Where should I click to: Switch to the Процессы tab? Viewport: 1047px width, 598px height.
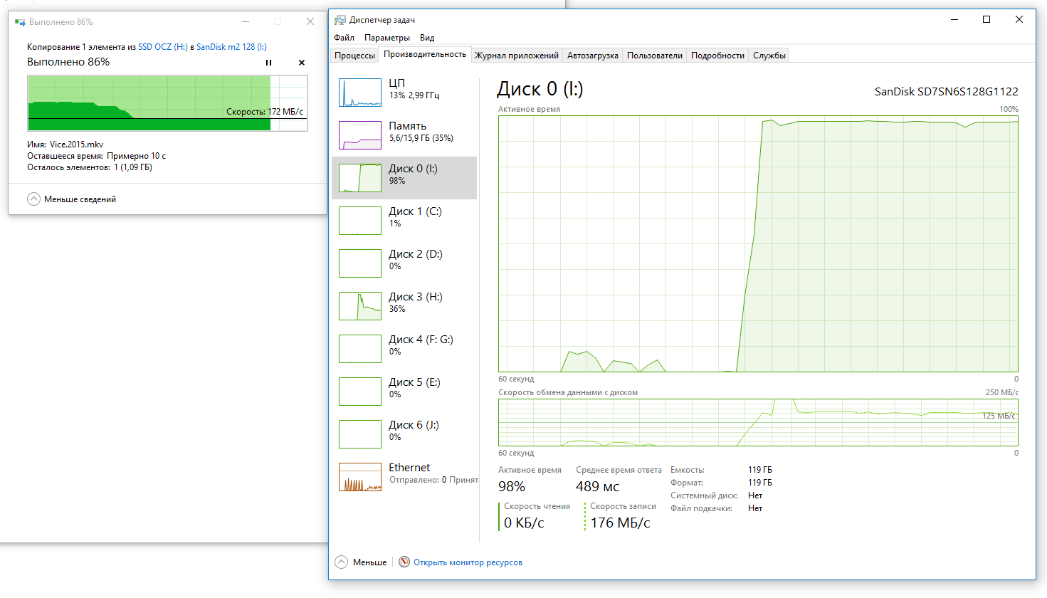point(354,56)
